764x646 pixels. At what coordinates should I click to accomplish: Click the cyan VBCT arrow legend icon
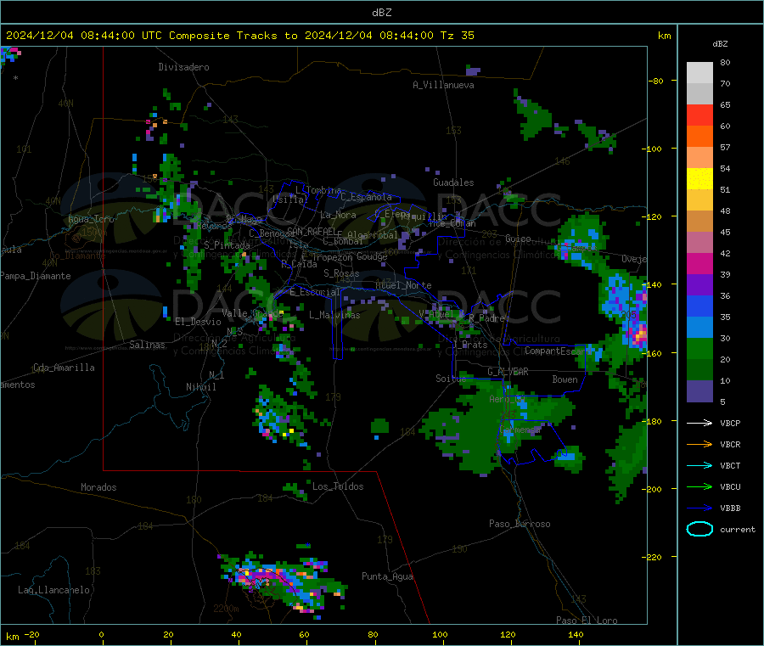(x=699, y=466)
